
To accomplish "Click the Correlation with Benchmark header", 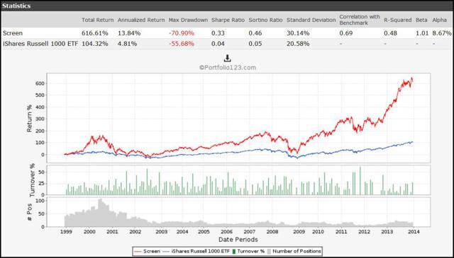I will click(360, 20).
